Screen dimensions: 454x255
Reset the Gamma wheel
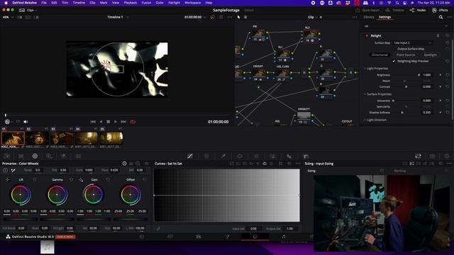71,179
